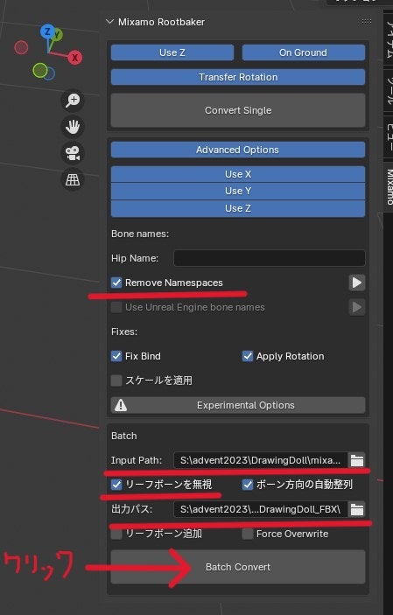
Task: Click Use Unreal Engine bone names checkbox
Action: tap(116, 307)
